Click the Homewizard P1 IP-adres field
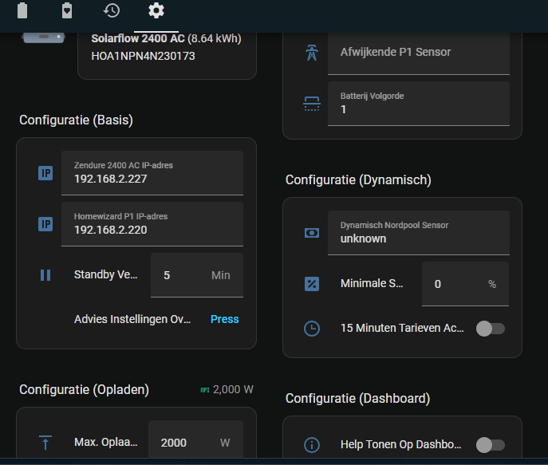This screenshot has width=548, height=465. pyautogui.click(x=152, y=224)
